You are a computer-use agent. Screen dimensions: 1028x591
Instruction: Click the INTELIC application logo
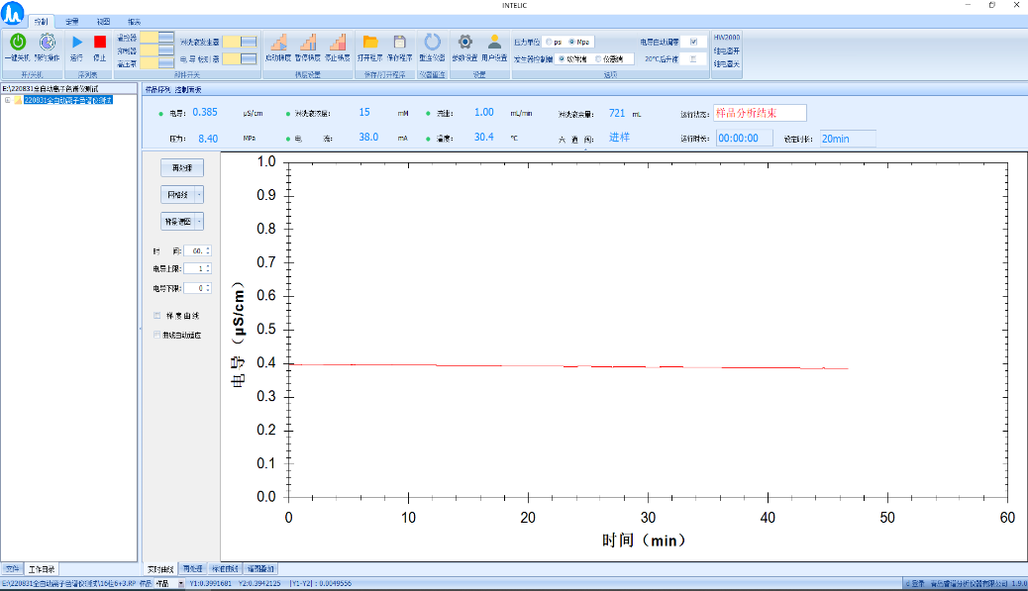[x=13, y=13]
